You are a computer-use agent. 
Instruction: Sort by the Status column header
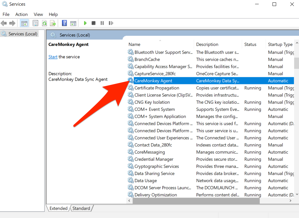254,44
